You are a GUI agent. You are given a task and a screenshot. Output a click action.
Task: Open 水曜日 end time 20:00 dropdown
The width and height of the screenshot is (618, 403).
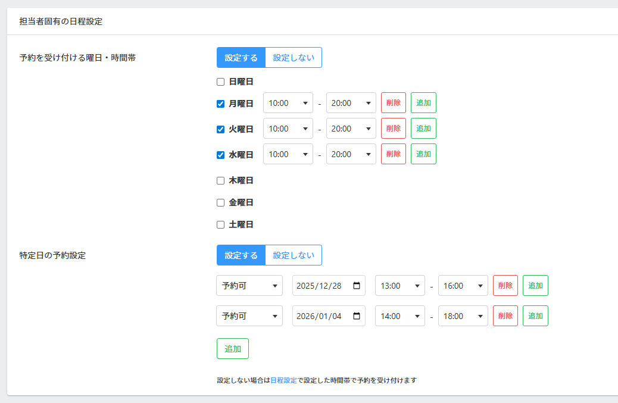click(x=351, y=154)
